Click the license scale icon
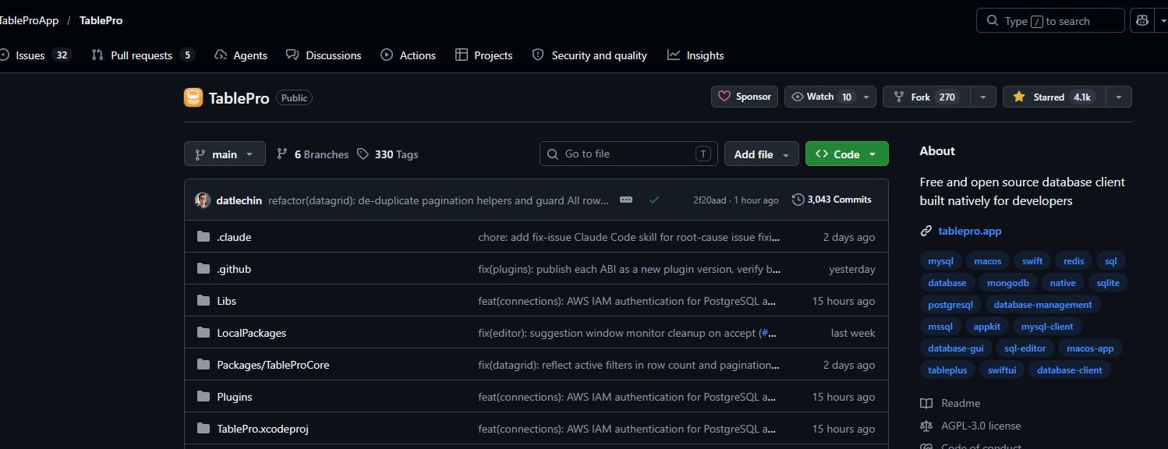The image size is (1168, 449). pyautogui.click(x=926, y=426)
